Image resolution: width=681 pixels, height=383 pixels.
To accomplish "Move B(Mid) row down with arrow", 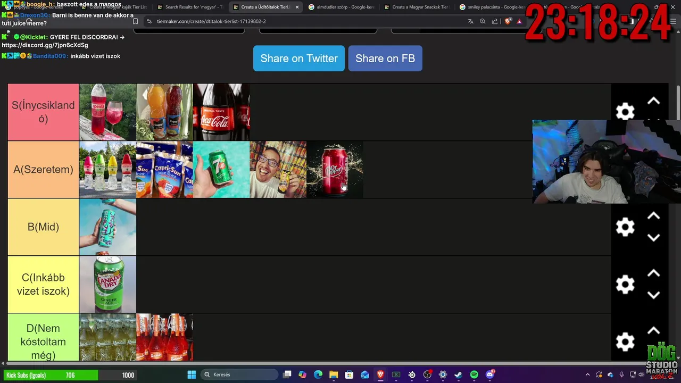I will [653, 238].
